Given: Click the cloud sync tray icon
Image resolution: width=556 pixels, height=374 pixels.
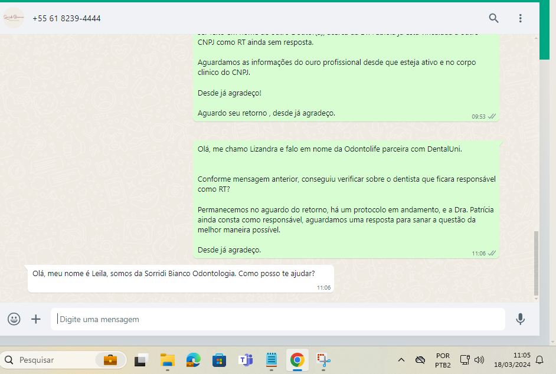Looking at the screenshot, I should coord(420,360).
